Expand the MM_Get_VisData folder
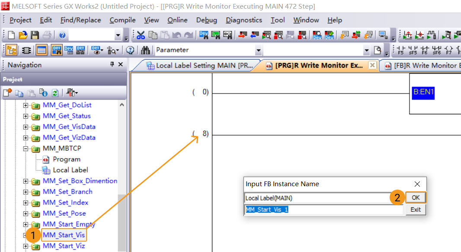 point(26,127)
